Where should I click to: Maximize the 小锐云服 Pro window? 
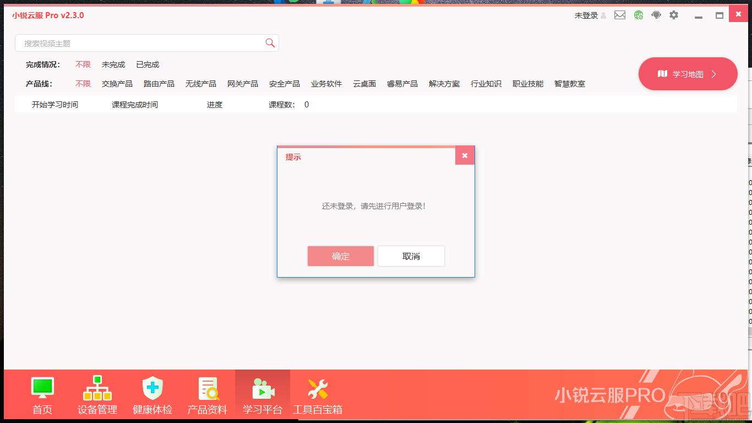(x=720, y=15)
